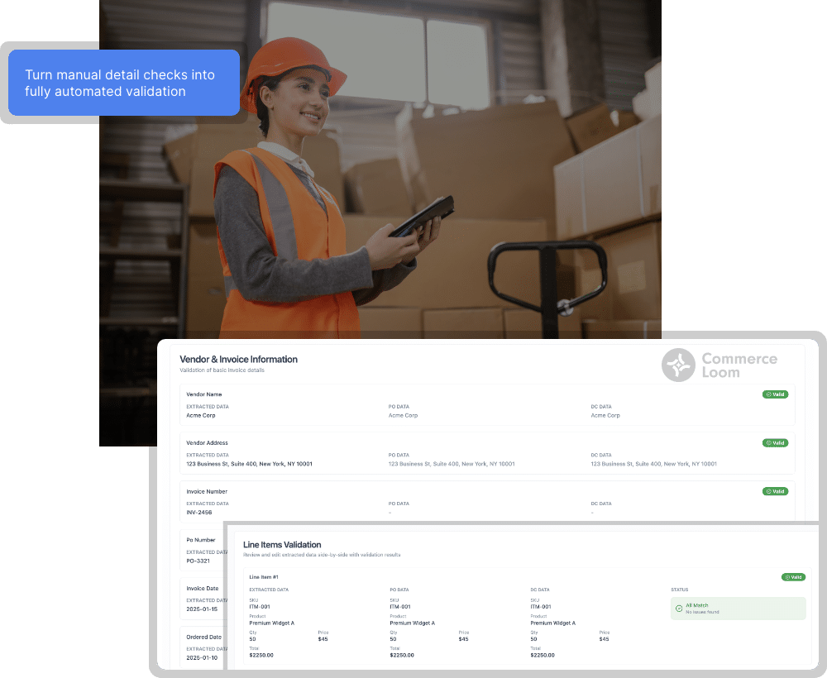Screen dimensions: 827x678
Task: Click the Valid badge on Vendor Address row
Action: [775, 442]
